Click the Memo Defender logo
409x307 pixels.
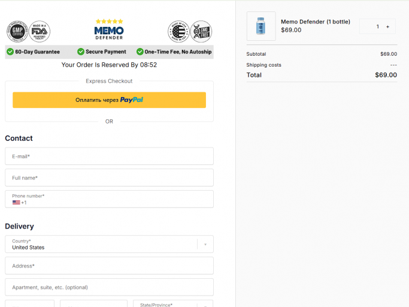(109, 33)
